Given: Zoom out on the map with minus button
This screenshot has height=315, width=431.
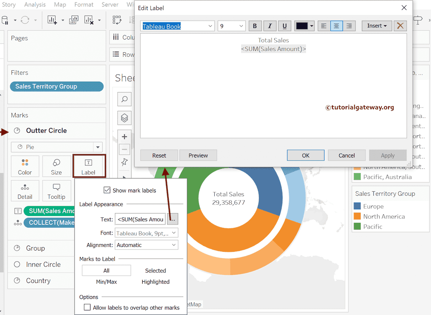Looking at the screenshot, I should 125,149.
